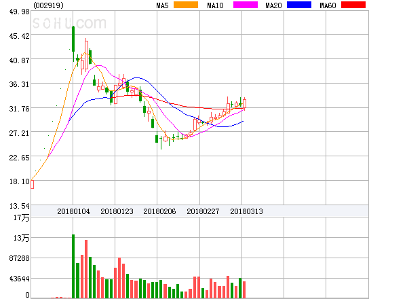Image resolution: width=407 pixels, height=299 pixels.
Task: Click the 36.31 price axis label
Action: tap(20, 84)
